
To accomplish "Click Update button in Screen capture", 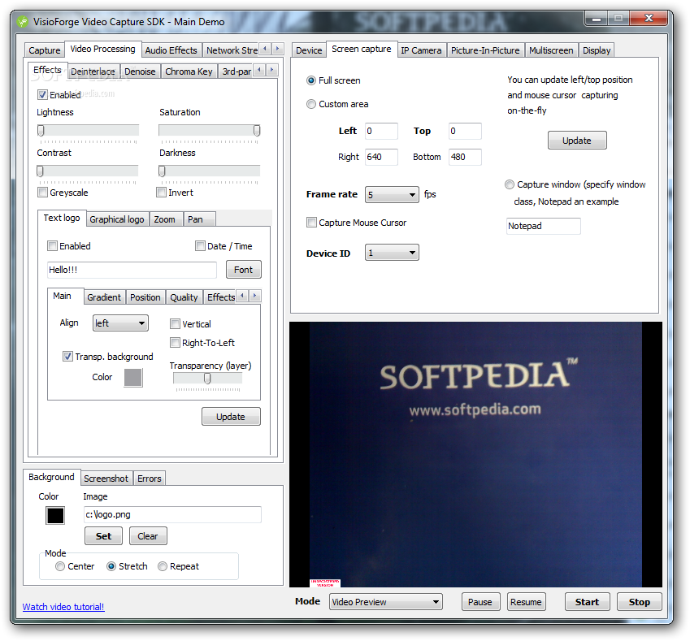I will point(577,141).
